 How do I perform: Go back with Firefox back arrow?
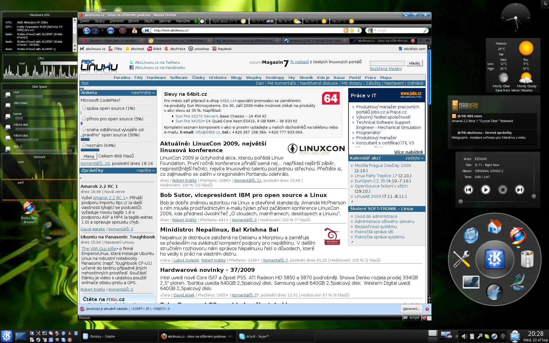tap(87, 30)
